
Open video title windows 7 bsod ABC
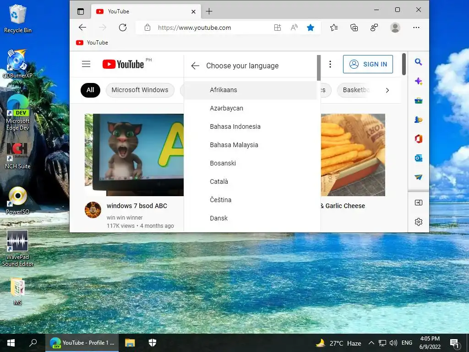137,206
